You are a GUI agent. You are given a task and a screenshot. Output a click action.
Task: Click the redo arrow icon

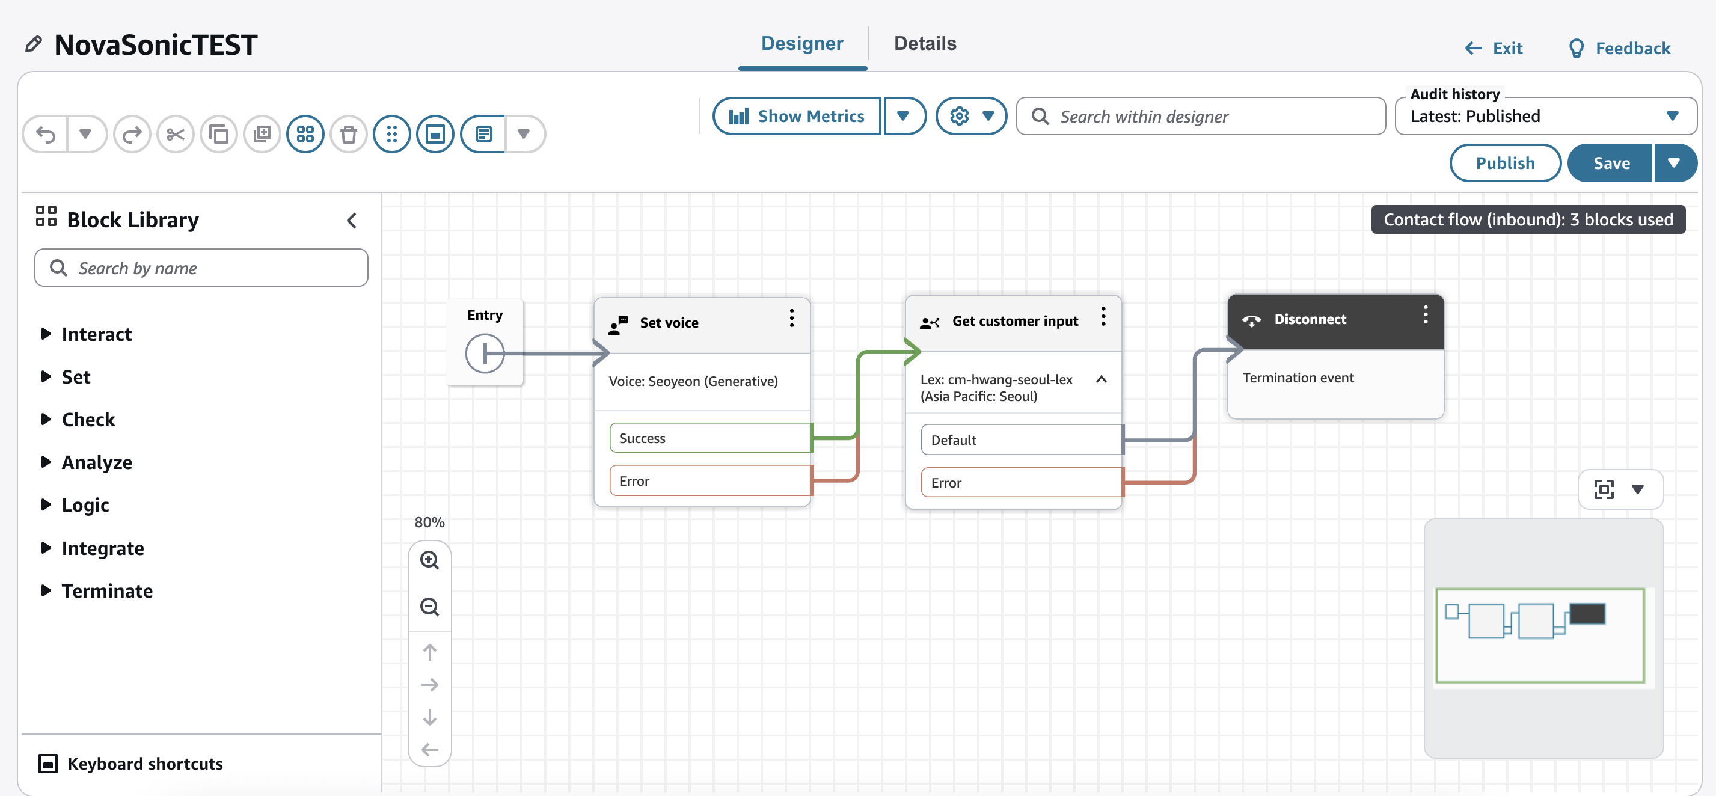click(x=132, y=135)
